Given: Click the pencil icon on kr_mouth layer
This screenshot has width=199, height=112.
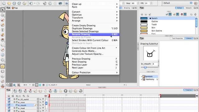Looking at the screenshot, I should click(35, 105).
